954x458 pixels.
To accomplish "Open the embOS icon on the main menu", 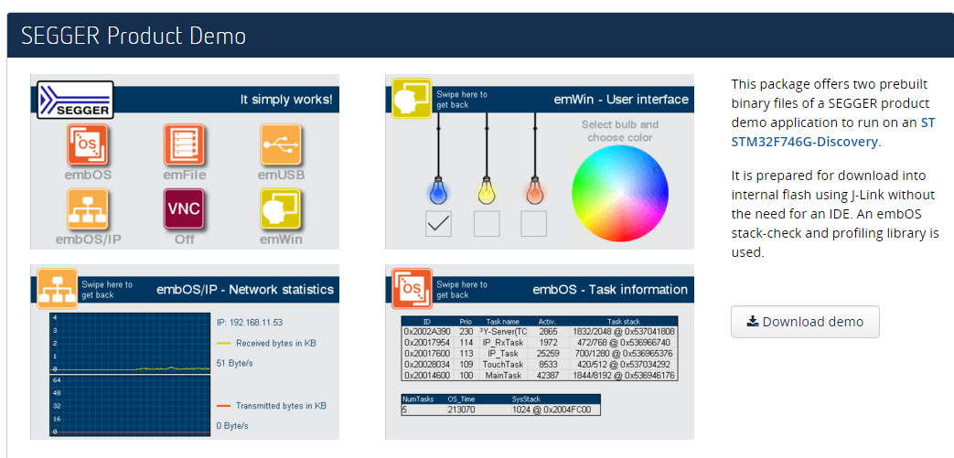I will (x=88, y=144).
